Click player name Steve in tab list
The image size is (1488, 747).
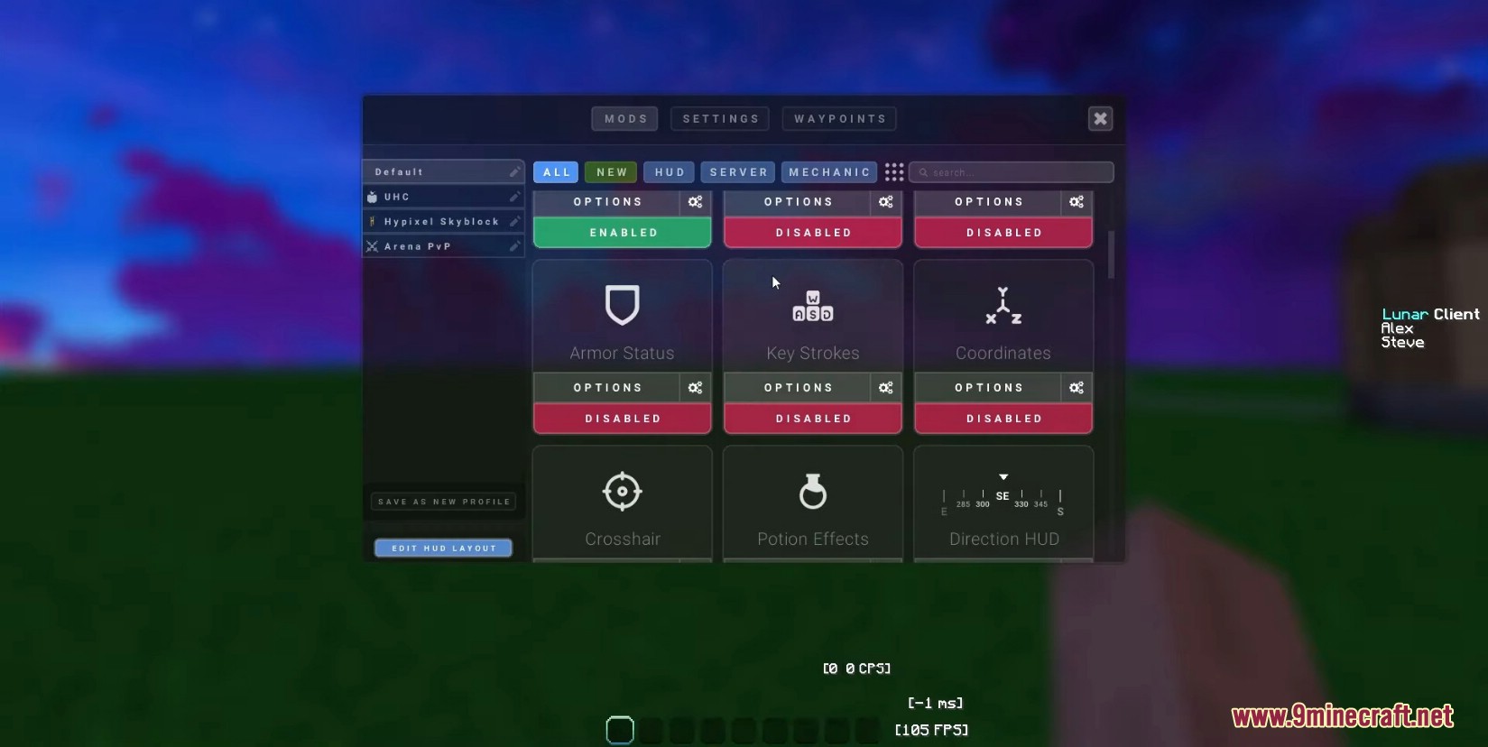tap(1402, 342)
